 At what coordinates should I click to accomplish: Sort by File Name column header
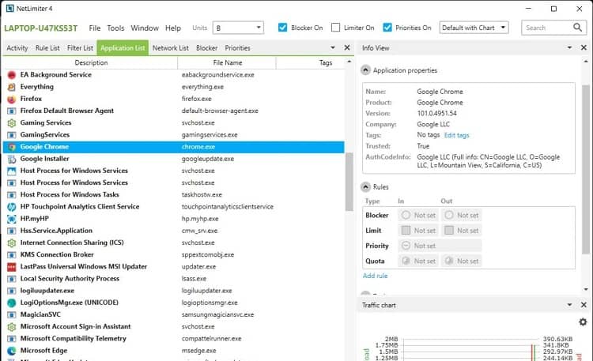pyautogui.click(x=227, y=62)
